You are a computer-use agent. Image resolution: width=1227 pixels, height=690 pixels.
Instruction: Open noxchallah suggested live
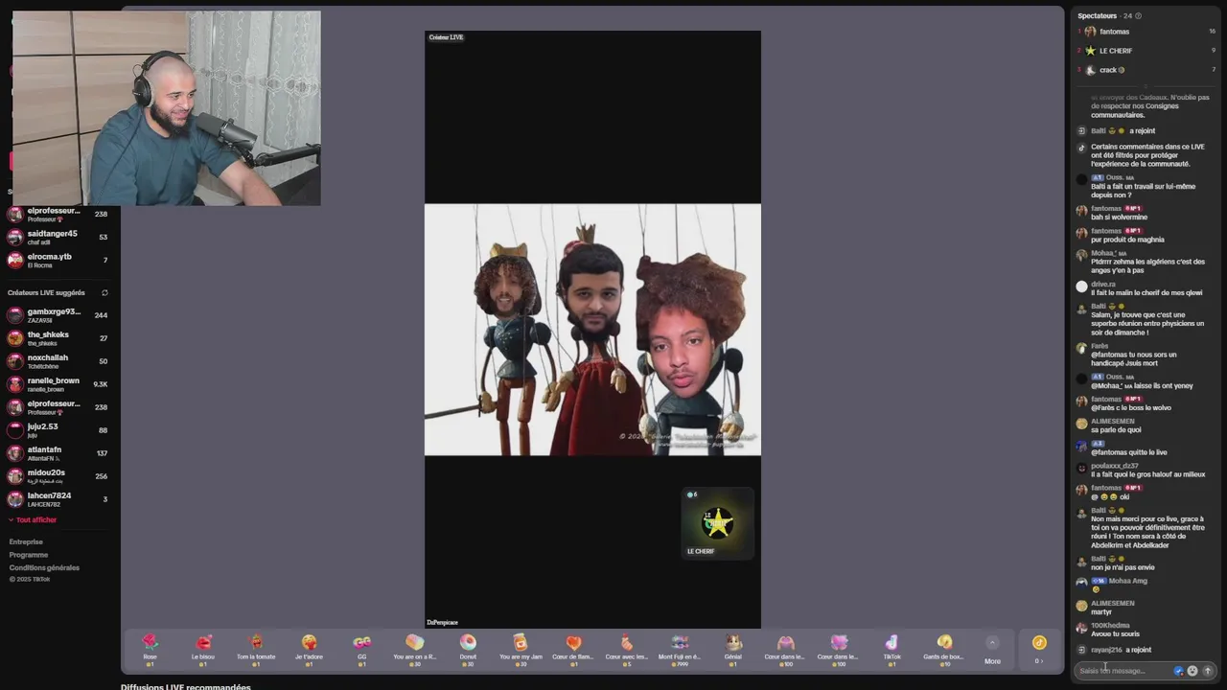tap(58, 361)
